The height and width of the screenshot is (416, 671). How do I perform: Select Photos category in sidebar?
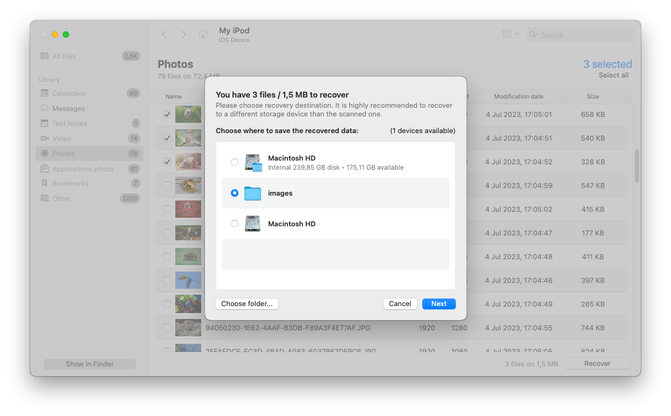pos(90,154)
